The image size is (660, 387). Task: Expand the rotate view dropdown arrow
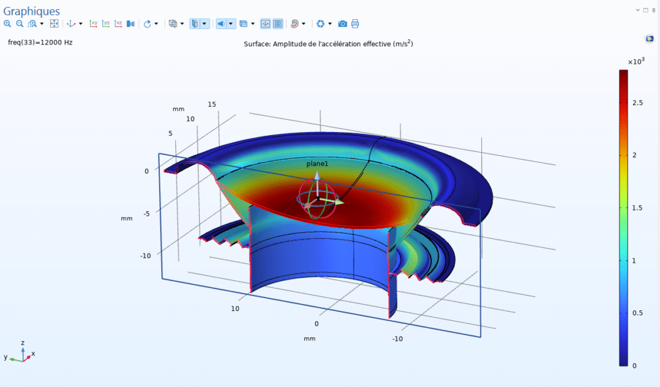pyautogui.click(x=157, y=24)
